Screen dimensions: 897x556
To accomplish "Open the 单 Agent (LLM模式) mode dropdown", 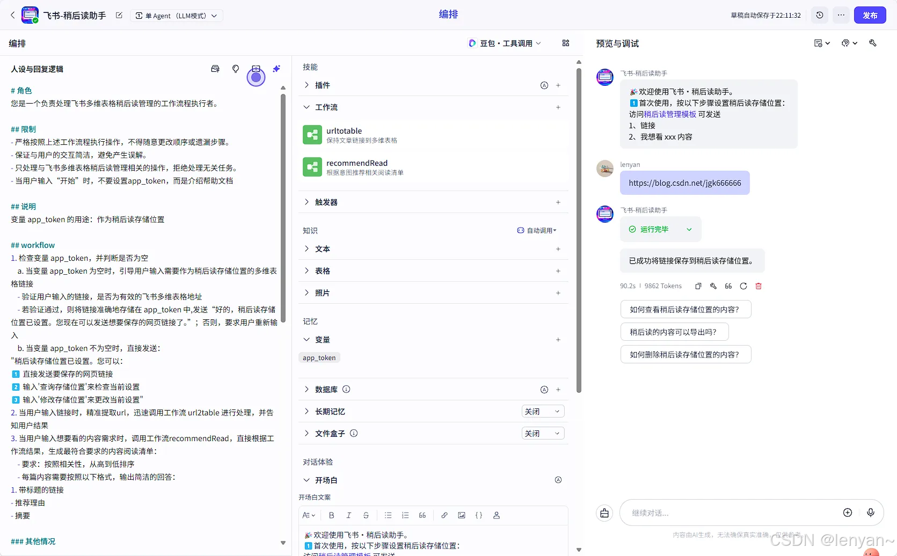I will click(x=177, y=16).
